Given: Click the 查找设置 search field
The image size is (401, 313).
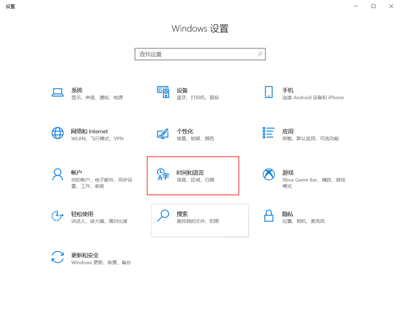Looking at the screenshot, I should 200,54.
